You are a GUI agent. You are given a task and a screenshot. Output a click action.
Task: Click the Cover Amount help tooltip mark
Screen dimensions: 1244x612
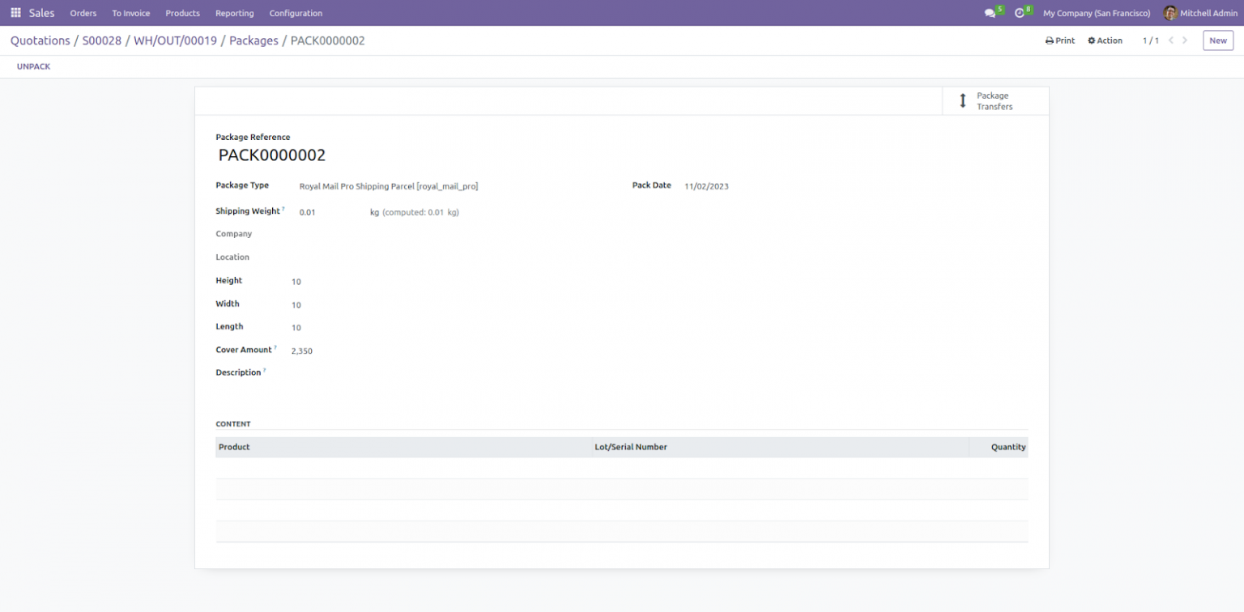tap(275, 347)
